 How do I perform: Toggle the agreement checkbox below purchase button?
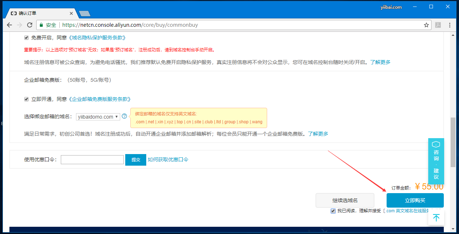(x=333, y=211)
